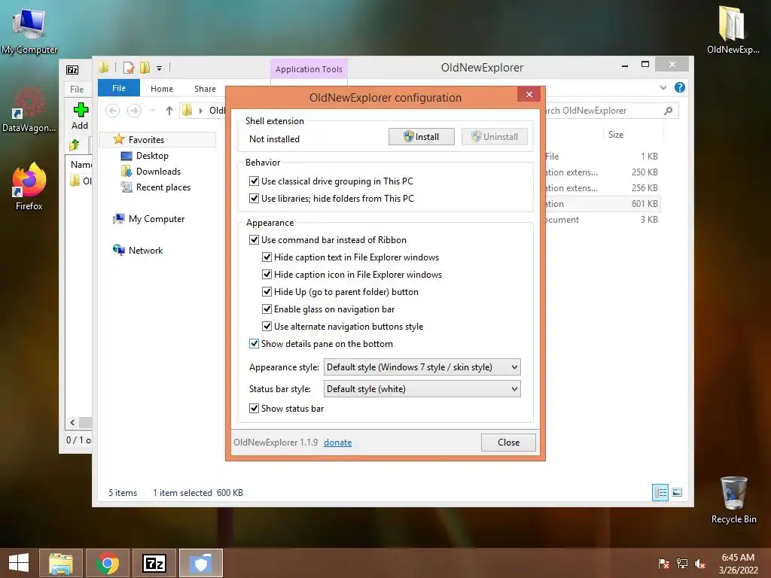Click the Close button in the dialog
771x578 pixels.
click(x=508, y=443)
